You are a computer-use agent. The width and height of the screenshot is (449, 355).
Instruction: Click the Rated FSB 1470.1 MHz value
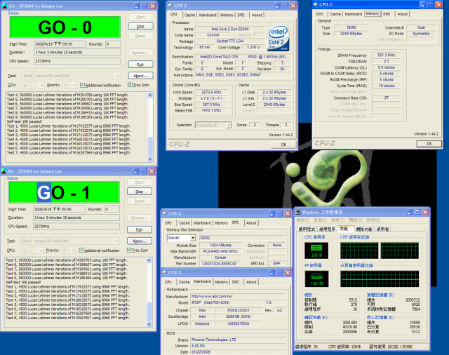coord(211,110)
